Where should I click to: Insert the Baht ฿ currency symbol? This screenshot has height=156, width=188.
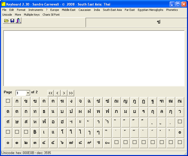click(35, 133)
